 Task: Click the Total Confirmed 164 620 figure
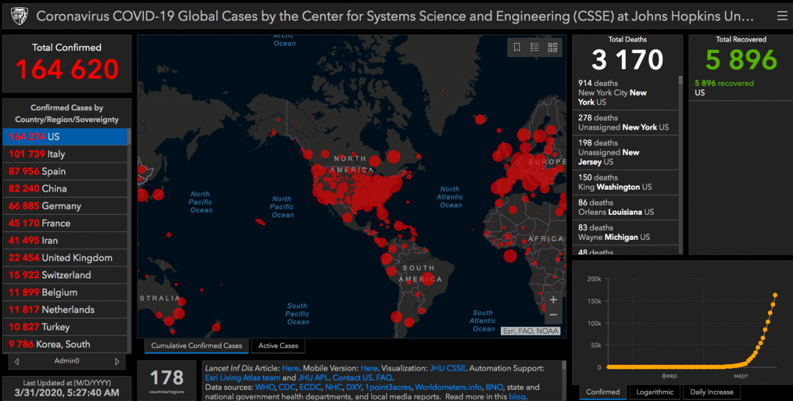tap(67, 69)
